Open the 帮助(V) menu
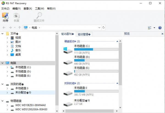Screen dimensions: 165x113 51,9
